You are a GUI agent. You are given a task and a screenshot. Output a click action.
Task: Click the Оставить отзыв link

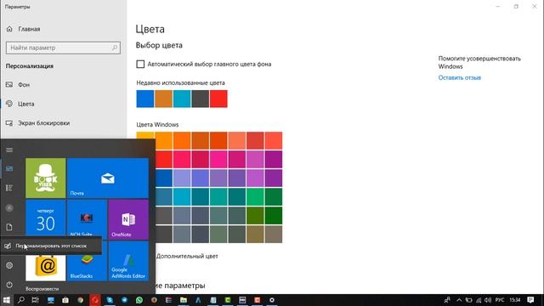point(459,77)
